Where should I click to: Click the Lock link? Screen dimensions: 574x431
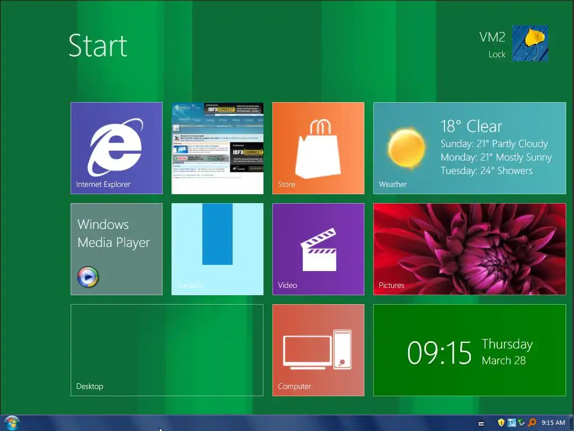click(x=497, y=54)
